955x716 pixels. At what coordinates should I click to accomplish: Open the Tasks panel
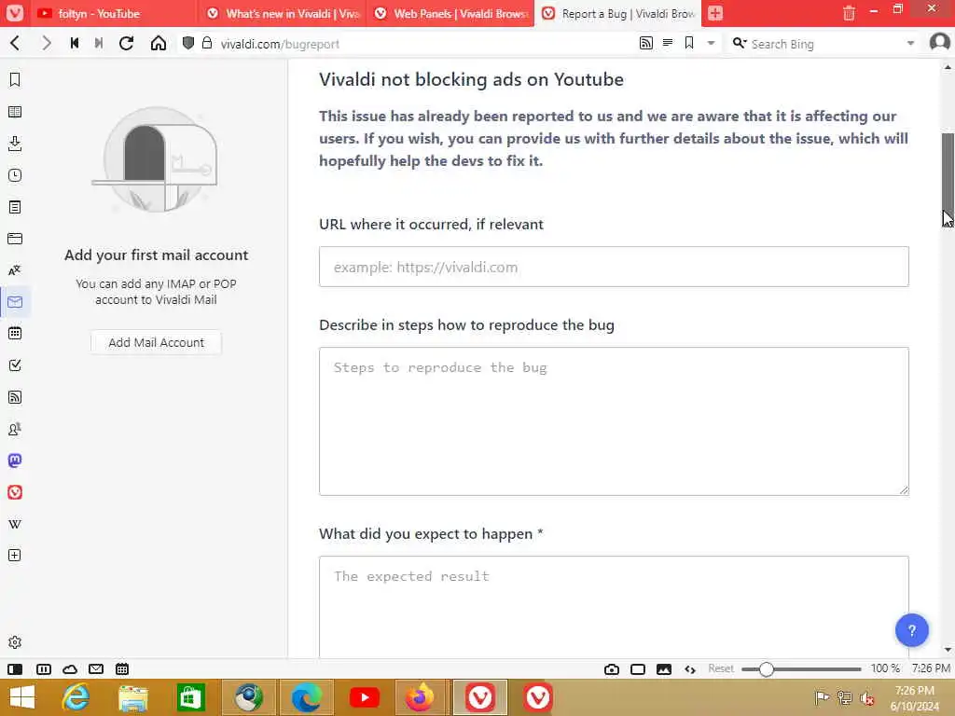click(15, 365)
